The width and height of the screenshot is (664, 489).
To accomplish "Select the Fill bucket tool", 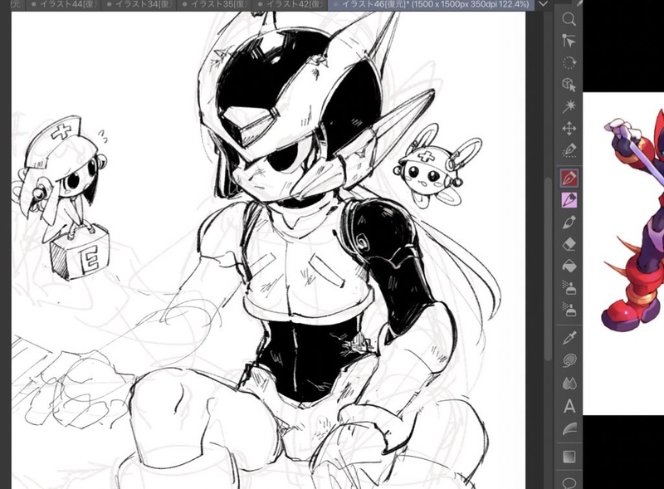I will point(569,267).
